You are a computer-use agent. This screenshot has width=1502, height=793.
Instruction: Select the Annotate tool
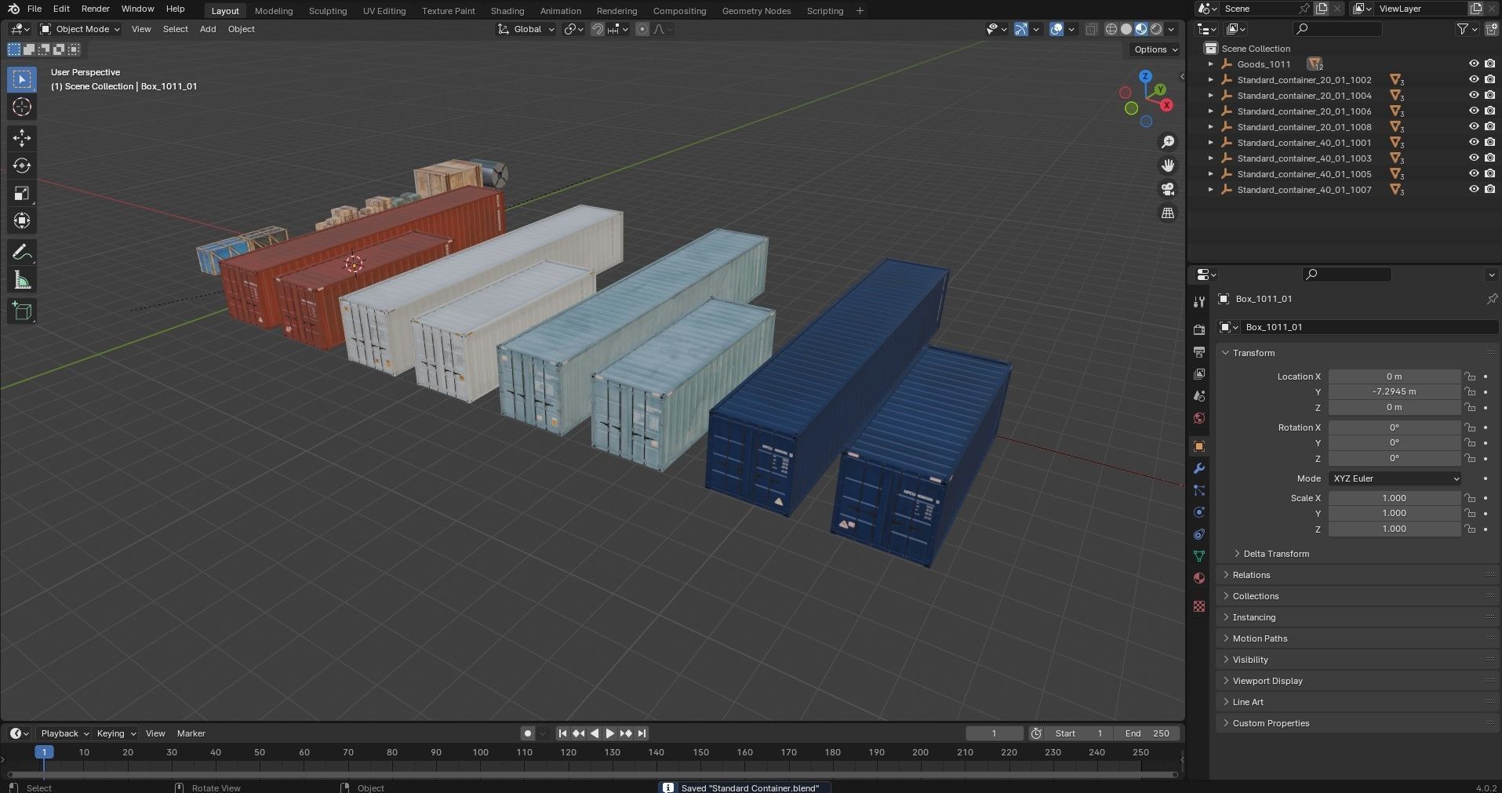(22, 253)
